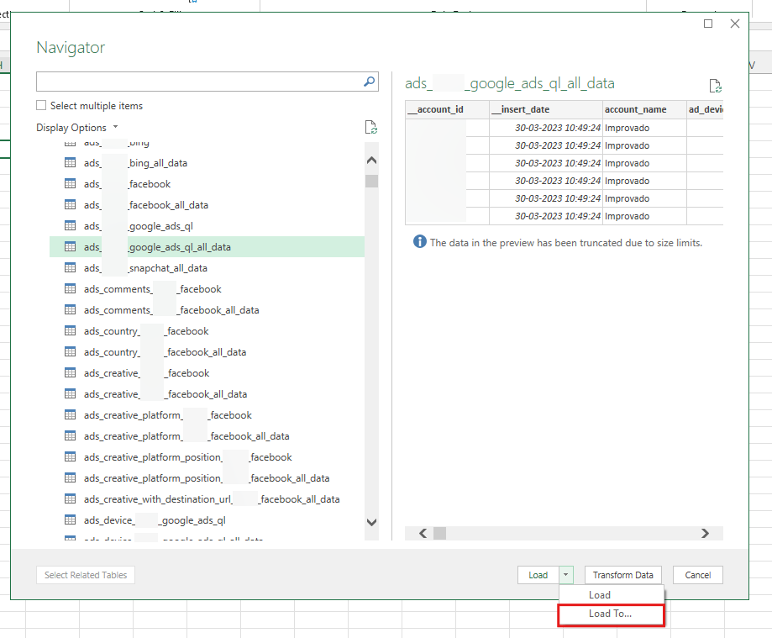Click the __account_id column header
The height and width of the screenshot is (638, 772).
[x=447, y=109]
